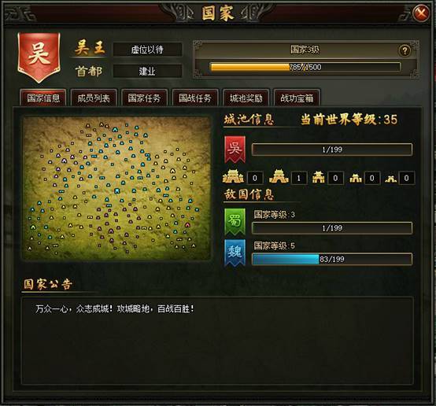Click the blue 魏 enemy nation banner
The width and height of the screenshot is (436, 406).
pos(235,253)
